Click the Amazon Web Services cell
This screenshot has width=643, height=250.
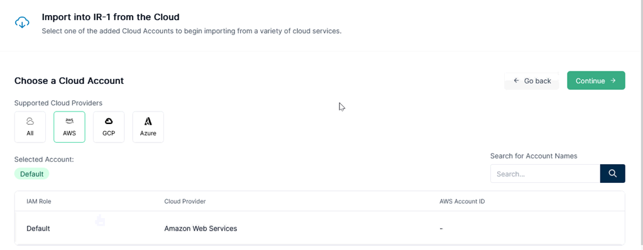(201, 228)
